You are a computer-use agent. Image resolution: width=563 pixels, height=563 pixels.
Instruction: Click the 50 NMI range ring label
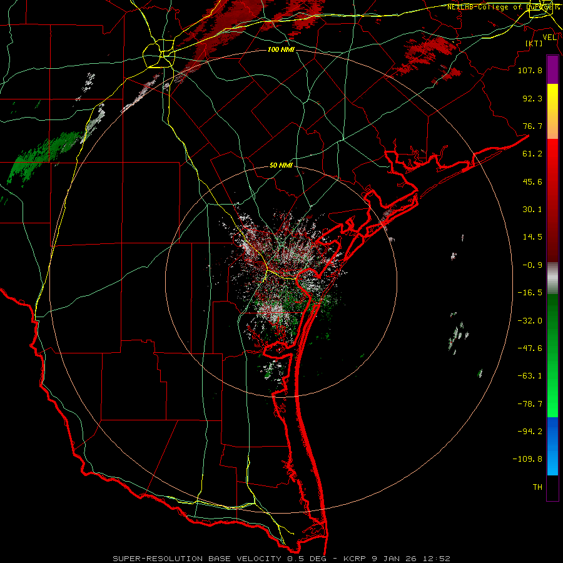[281, 166]
